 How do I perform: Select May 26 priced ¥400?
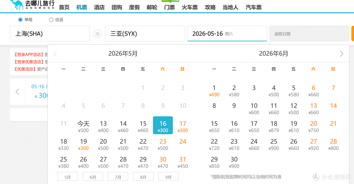point(83,162)
